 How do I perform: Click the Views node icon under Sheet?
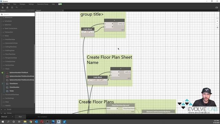tap(7, 91)
